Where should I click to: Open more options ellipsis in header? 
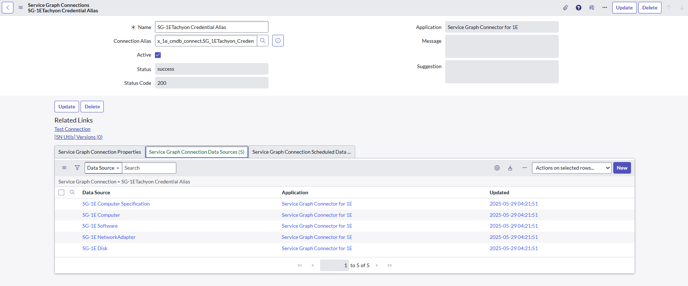(x=605, y=8)
